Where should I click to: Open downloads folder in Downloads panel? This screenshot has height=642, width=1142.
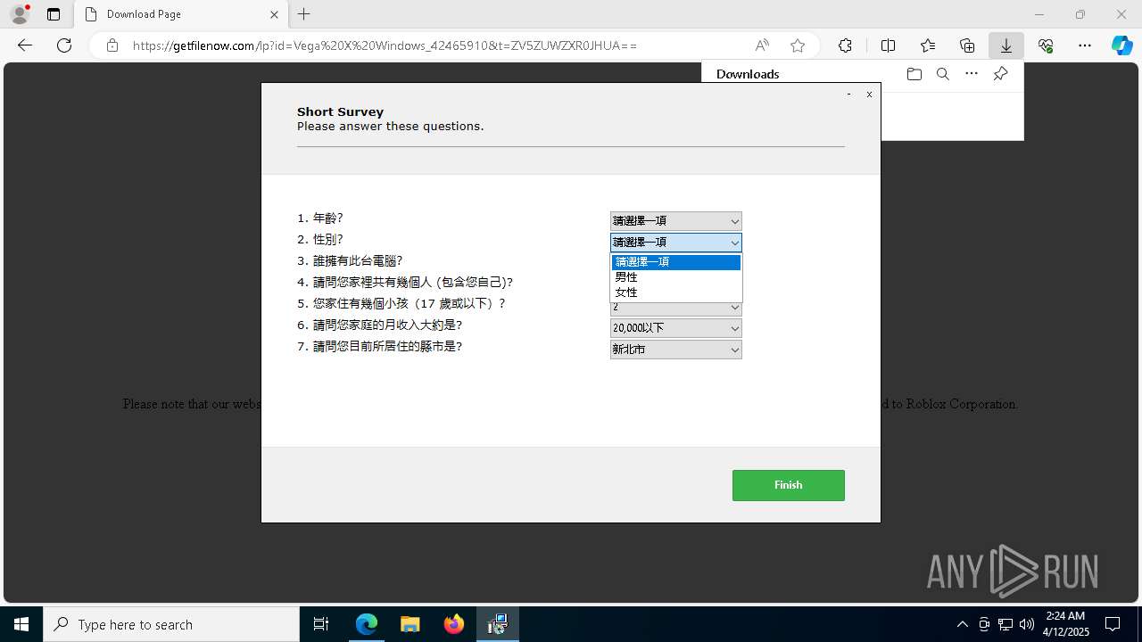(x=914, y=74)
